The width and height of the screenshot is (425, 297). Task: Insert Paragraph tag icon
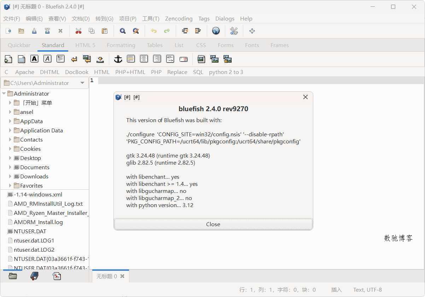tap(60, 59)
